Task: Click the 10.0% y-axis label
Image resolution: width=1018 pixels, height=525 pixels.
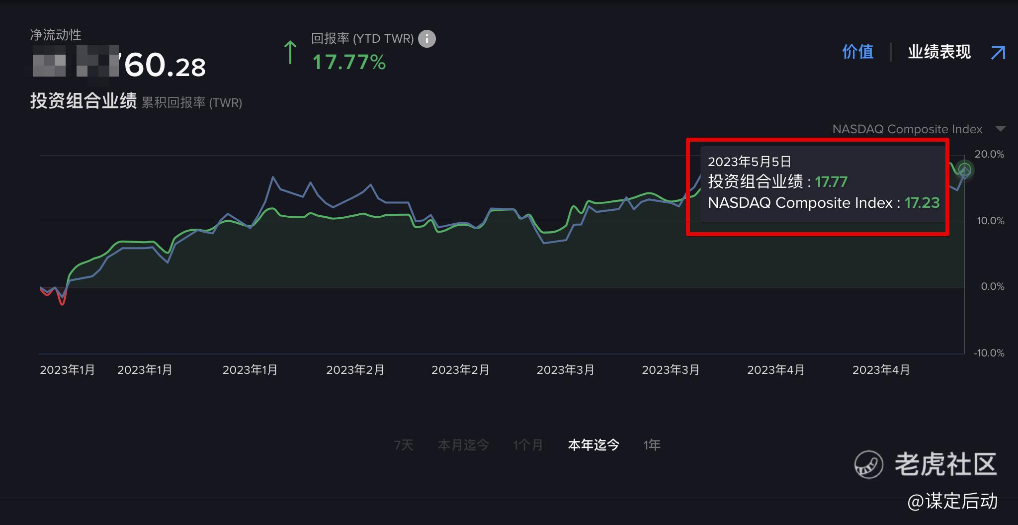Action: coord(990,221)
